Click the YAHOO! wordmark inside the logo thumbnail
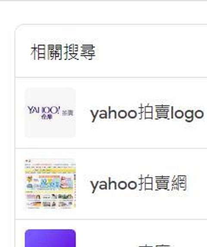207x247 pixels. [44, 110]
